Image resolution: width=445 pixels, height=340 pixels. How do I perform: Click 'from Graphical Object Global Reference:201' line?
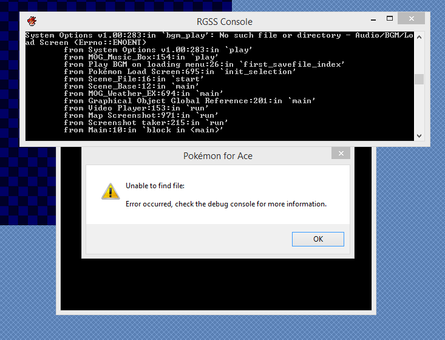point(189,101)
